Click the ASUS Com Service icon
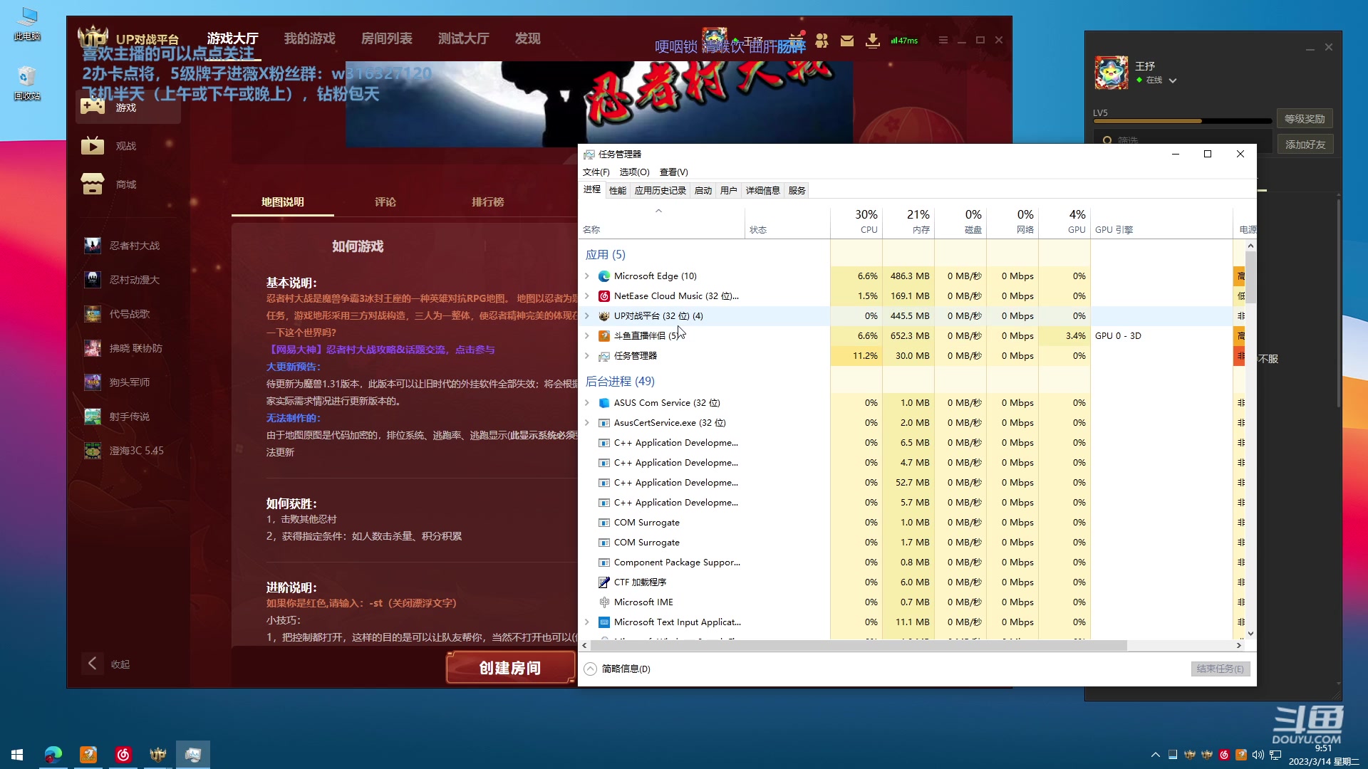The width and height of the screenshot is (1368, 769). pyautogui.click(x=604, y=402)
